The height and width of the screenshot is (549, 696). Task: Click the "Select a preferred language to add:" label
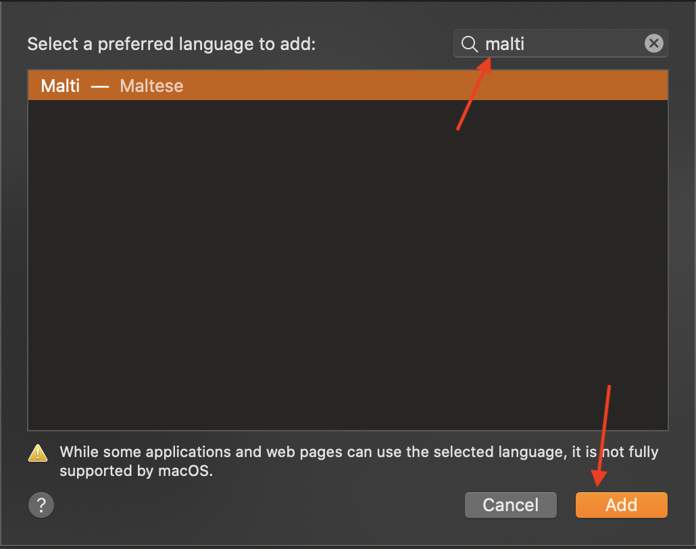pyautogui.click(x=172, y=45)
